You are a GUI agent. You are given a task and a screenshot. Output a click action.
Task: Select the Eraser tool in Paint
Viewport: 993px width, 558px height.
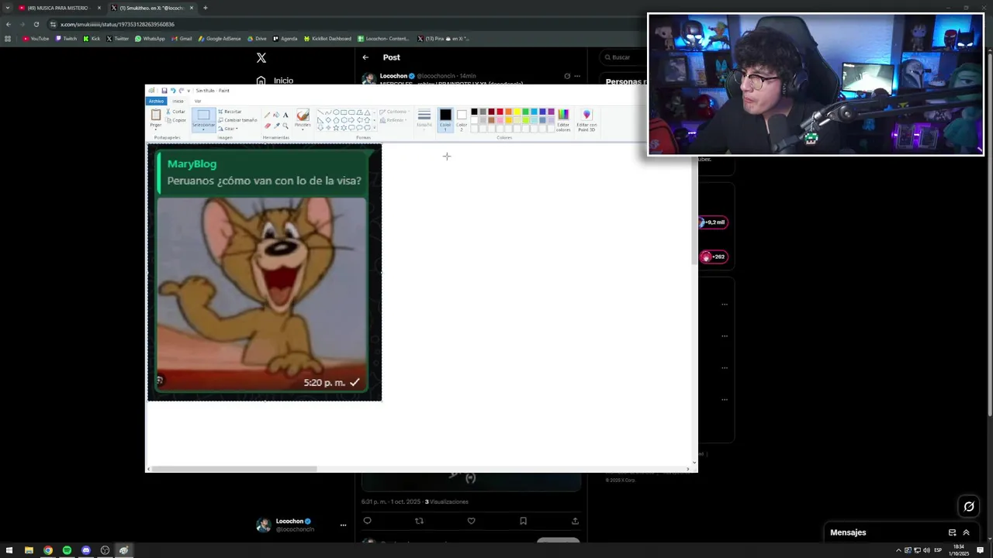point(268,126)
